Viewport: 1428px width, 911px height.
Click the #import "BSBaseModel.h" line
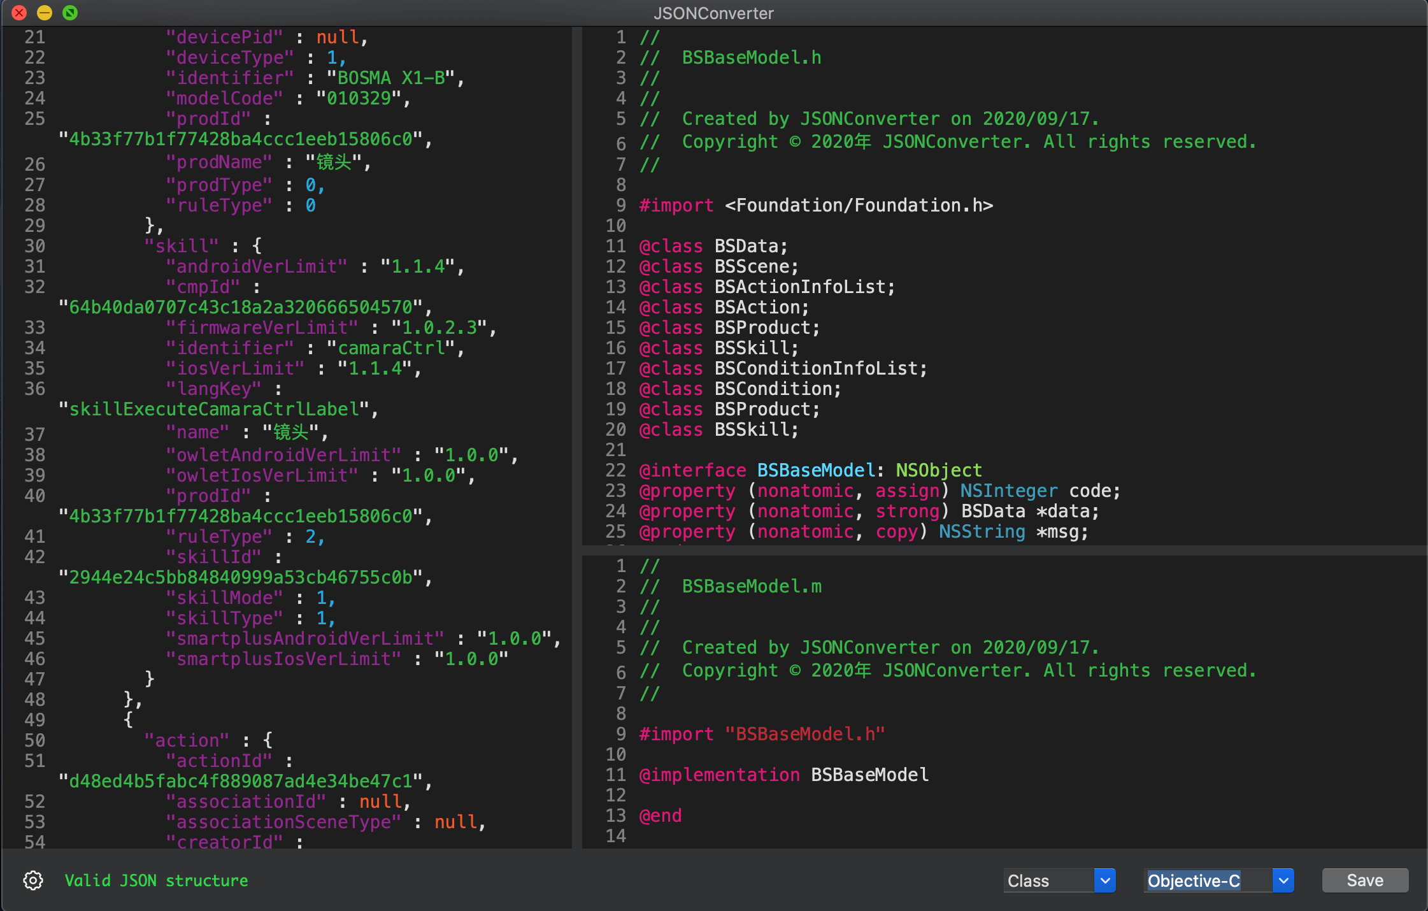762,734
